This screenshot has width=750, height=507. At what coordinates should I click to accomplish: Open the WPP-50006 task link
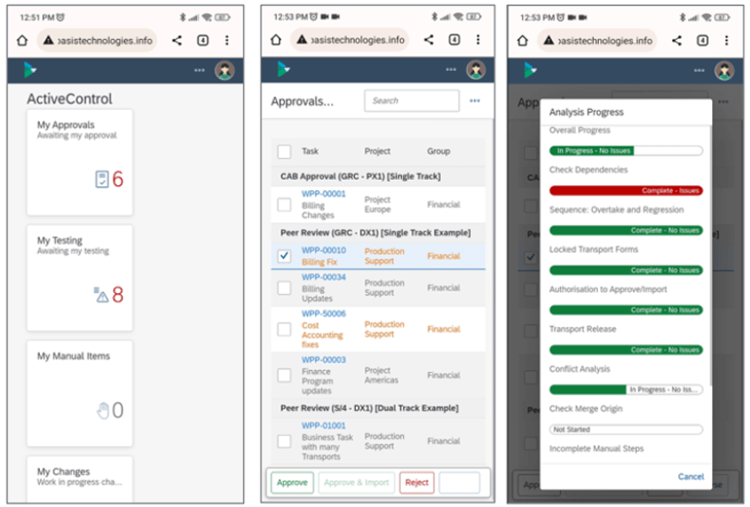point(323,313)
